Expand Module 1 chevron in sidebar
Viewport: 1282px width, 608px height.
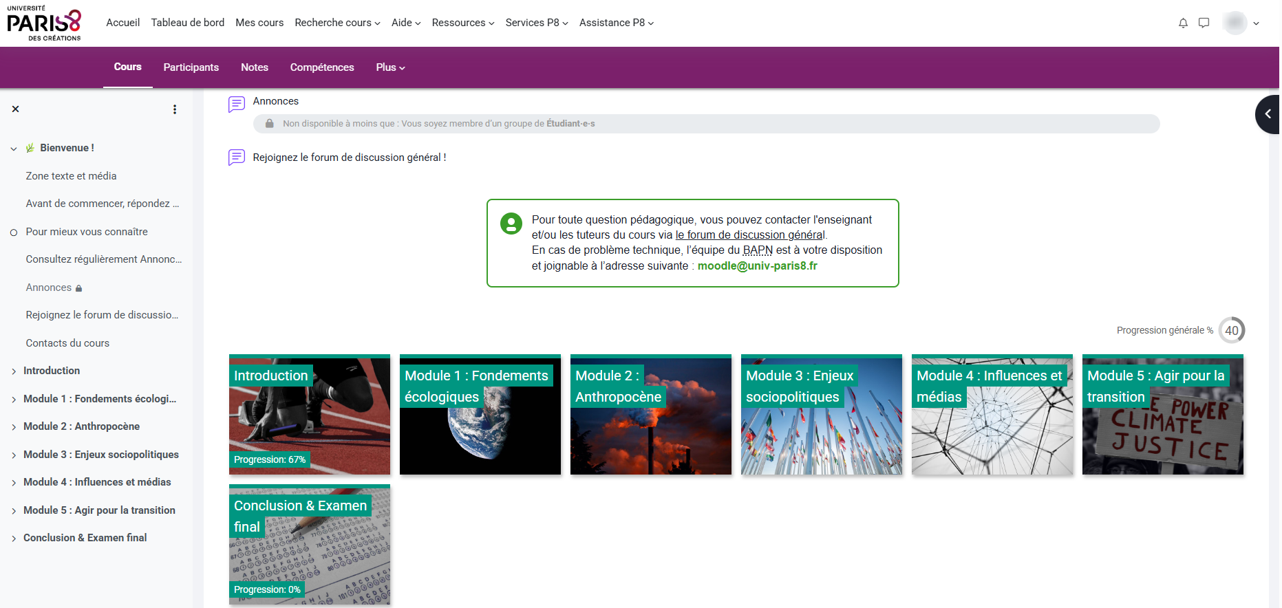[14, 400]
